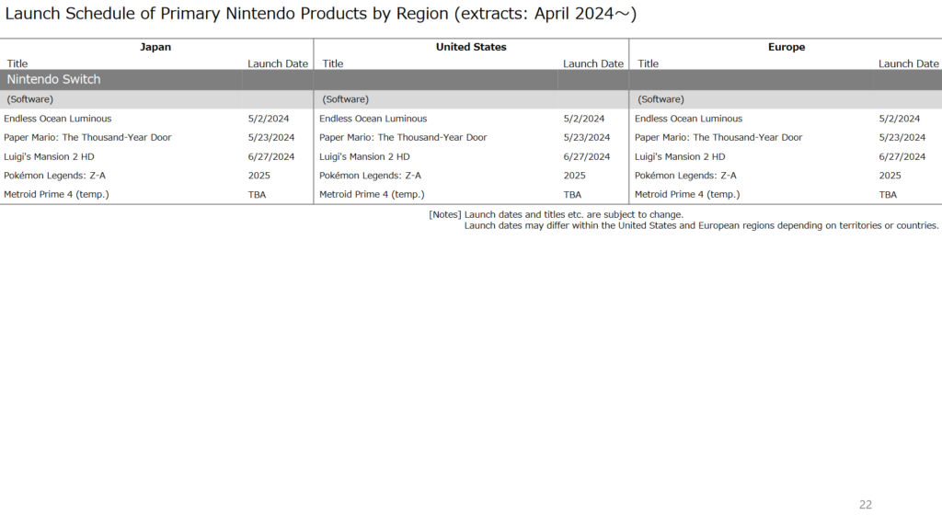Click the slide title text
Viewport: 942px width, 526px height.
pyautogui.click(x=321, y=14)
